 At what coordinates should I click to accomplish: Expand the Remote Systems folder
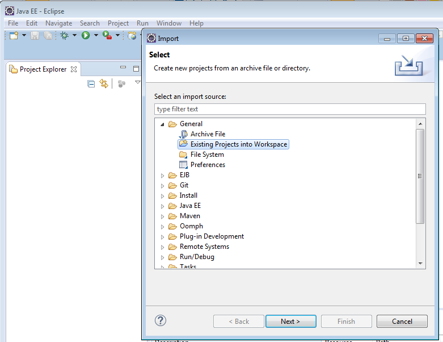[162, 247]
